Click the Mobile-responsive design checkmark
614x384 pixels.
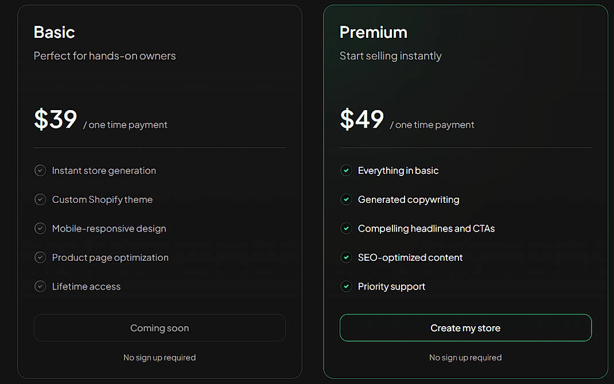[x=40, y=228]
